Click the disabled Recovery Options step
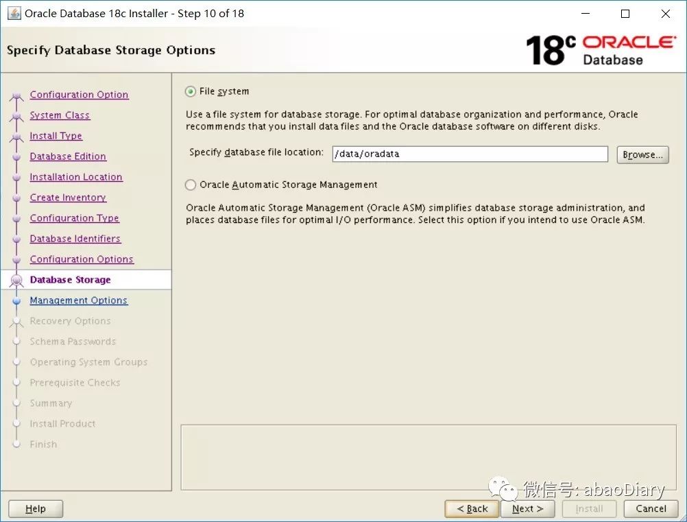 (70, 321)
